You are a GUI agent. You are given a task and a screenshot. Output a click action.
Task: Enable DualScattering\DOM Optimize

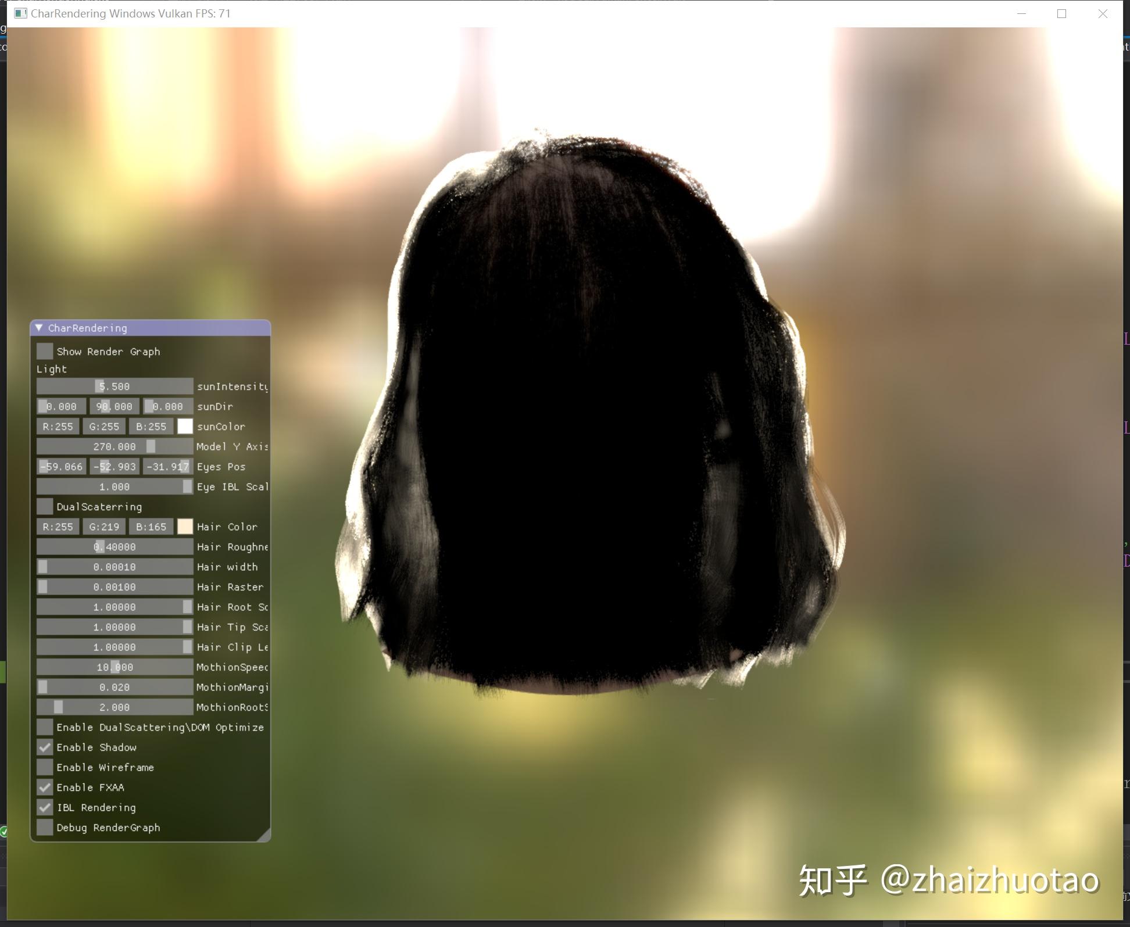(45, 727)
